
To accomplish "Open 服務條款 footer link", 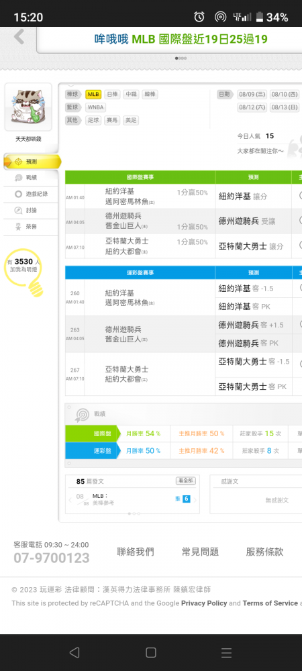I will coord(265,552).
